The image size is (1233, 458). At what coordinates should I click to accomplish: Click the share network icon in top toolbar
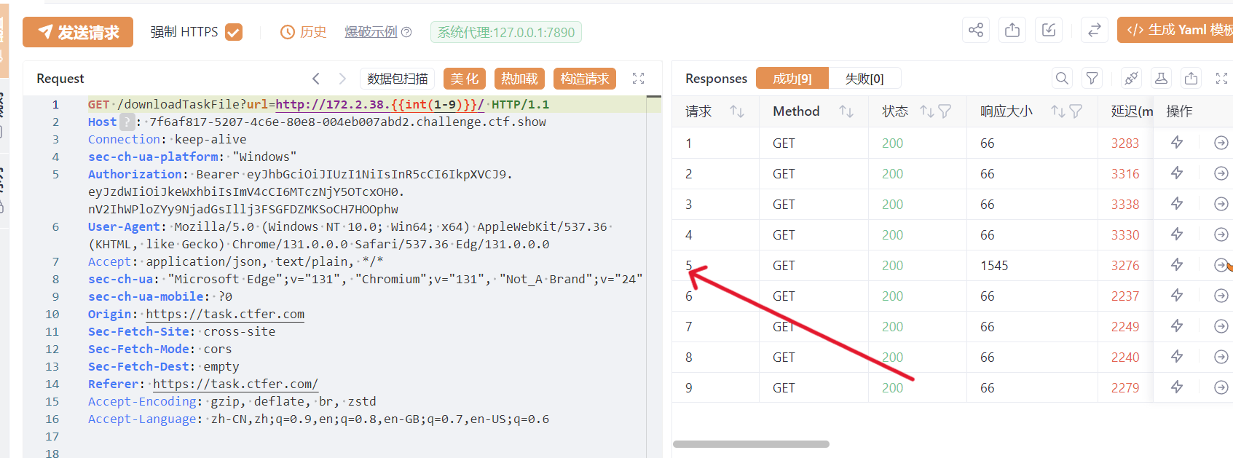pyautogui.click(x=976, y=30)
